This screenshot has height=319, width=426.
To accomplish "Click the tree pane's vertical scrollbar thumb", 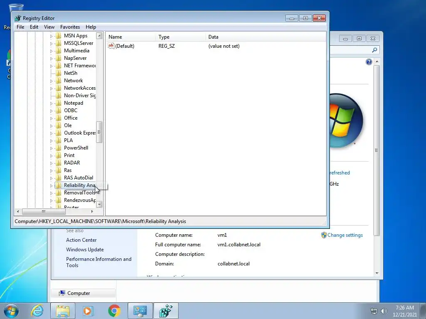I will click(99, 132).
